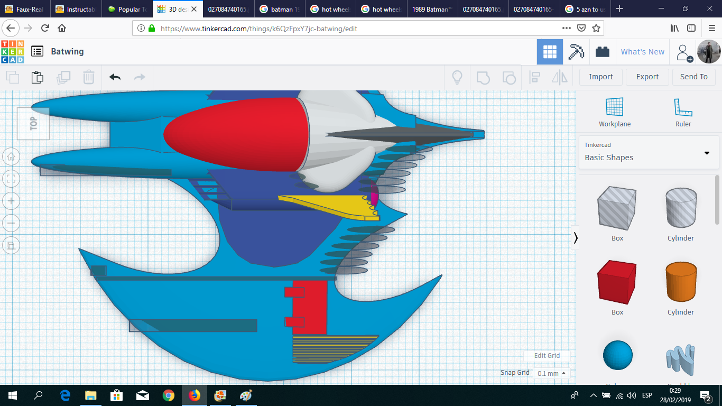Click the Mirror flip icon

(x=559, y=77)
